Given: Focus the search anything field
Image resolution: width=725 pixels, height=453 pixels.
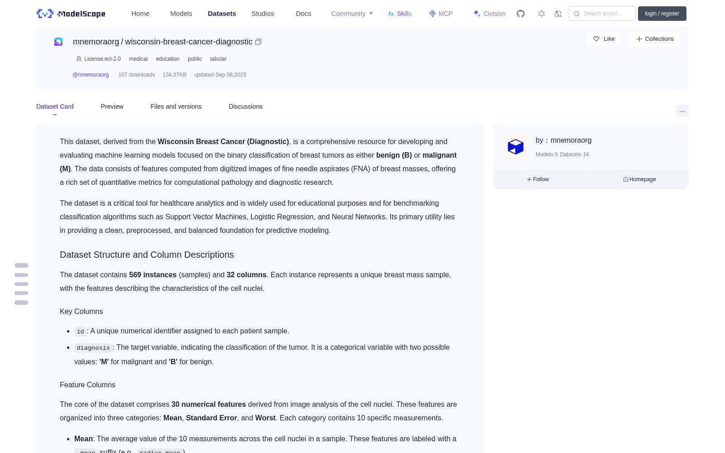Looking at the screenshot, I should 602,14.
